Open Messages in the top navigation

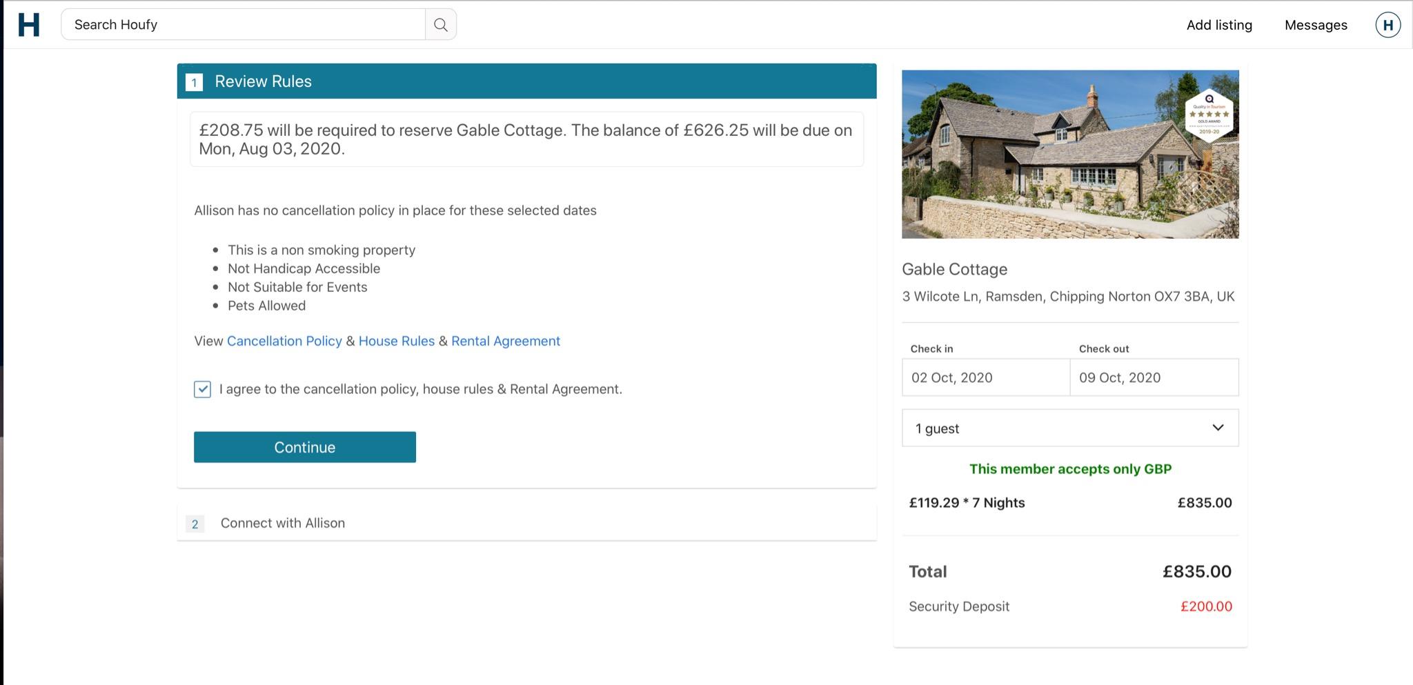1315,25
